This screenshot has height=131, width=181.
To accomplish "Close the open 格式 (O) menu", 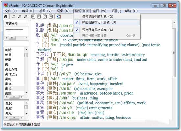I will (x=82, y=11).
